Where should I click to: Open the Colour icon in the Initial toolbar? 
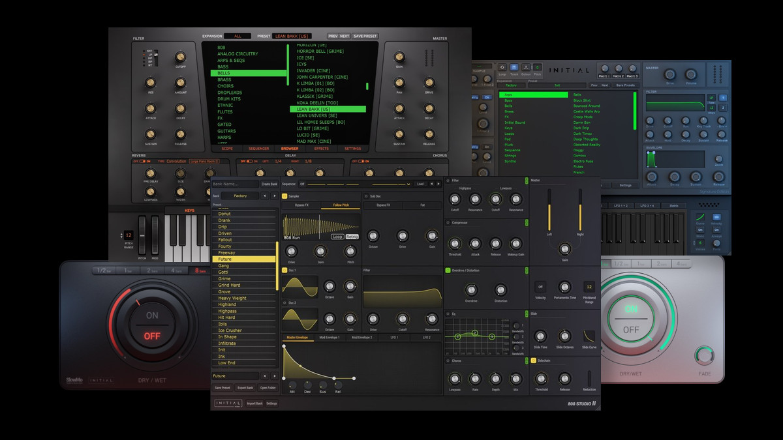point(526,67)
